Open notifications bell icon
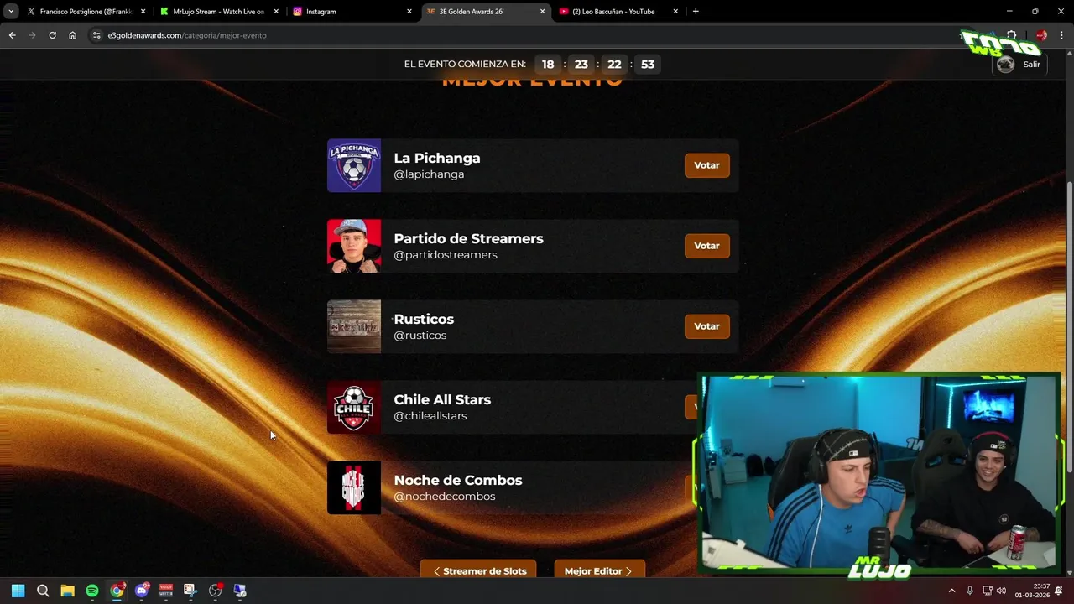 [x=1059, y=591]
